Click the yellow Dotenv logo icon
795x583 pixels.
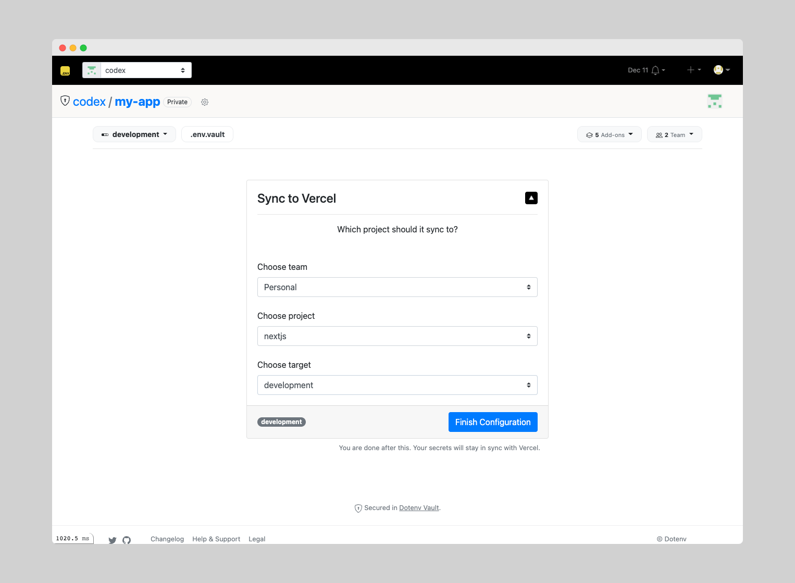pos(65,70)
